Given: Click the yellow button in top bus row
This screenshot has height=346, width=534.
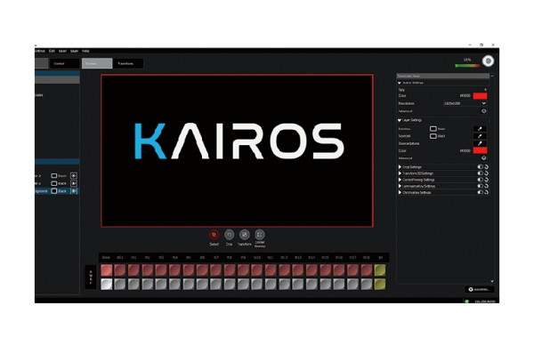Looking at the screenshot, I should [380, 270].
